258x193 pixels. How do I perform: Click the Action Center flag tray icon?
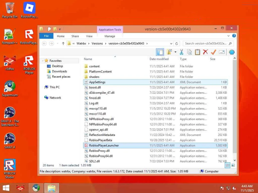[222, 188]
